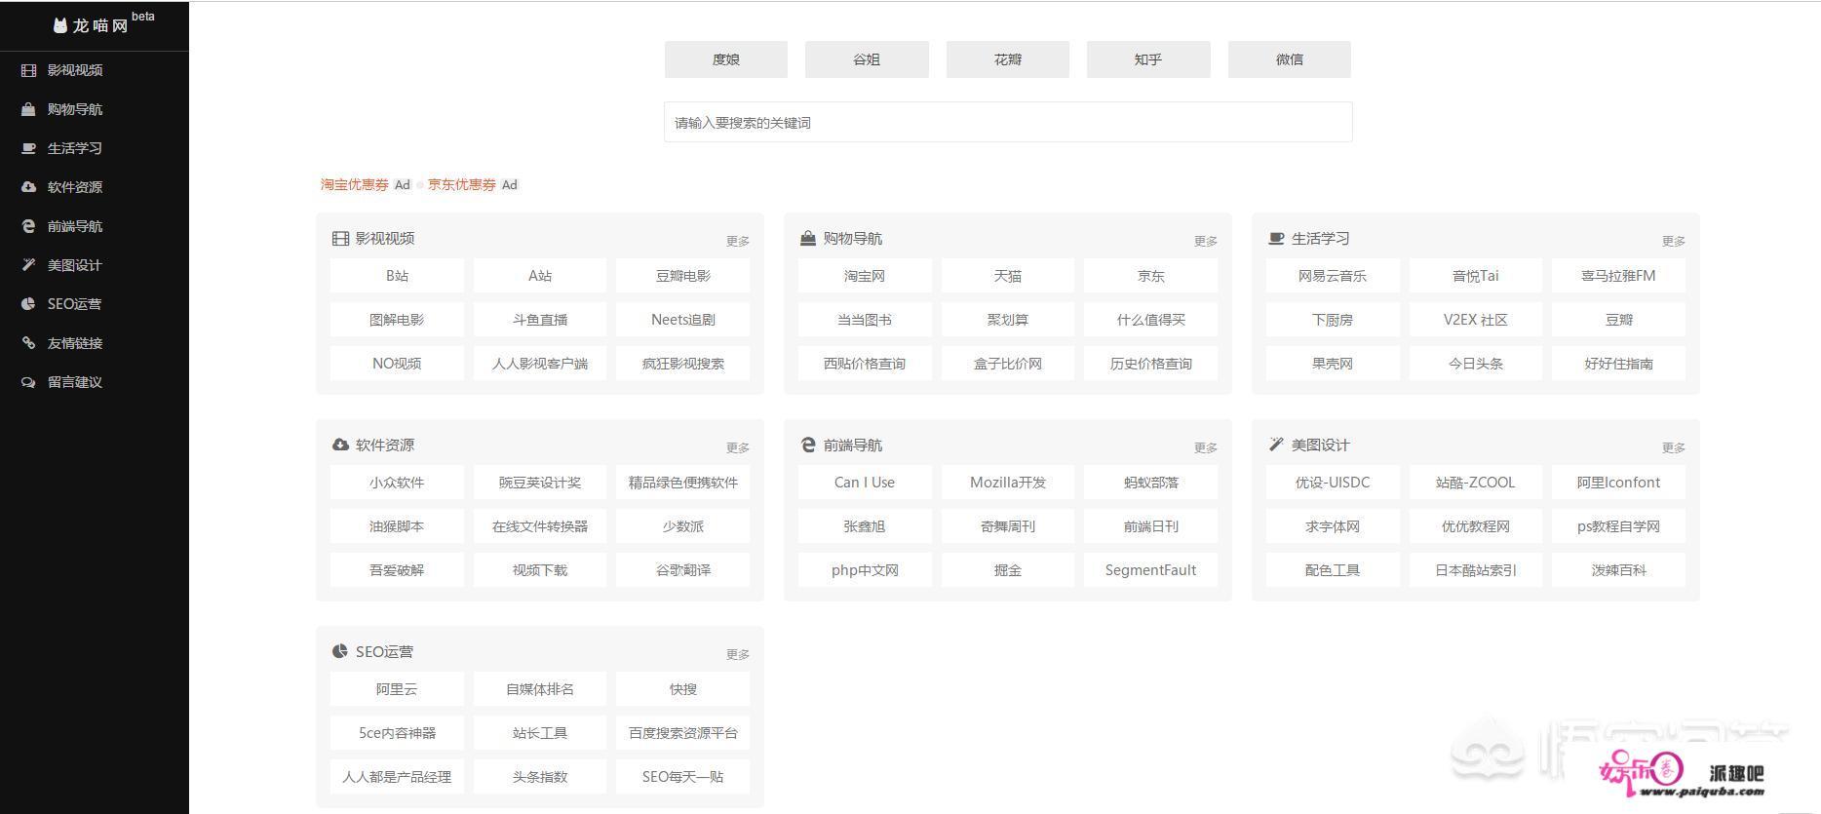
Task: Expand 更多 in the 购物导航 card
Action: tap(1206, 241)
